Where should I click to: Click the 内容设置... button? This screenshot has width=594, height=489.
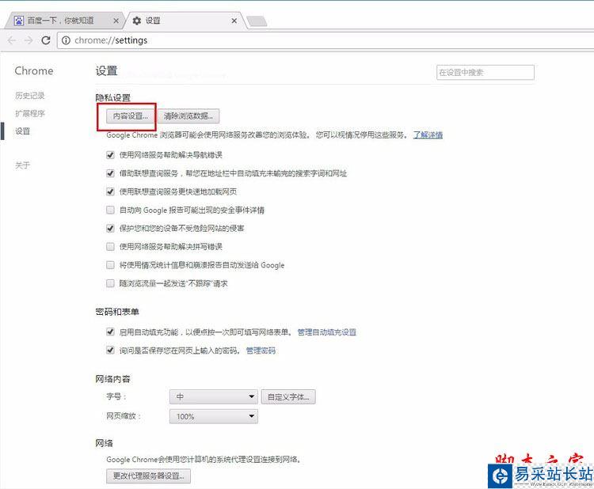click(131, 116)
